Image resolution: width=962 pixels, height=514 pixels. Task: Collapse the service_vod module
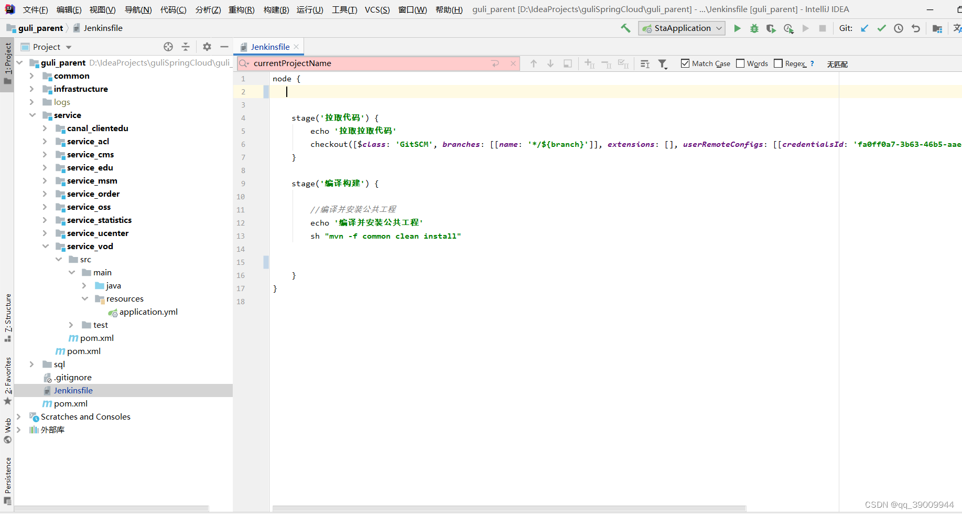click(45, 247)
